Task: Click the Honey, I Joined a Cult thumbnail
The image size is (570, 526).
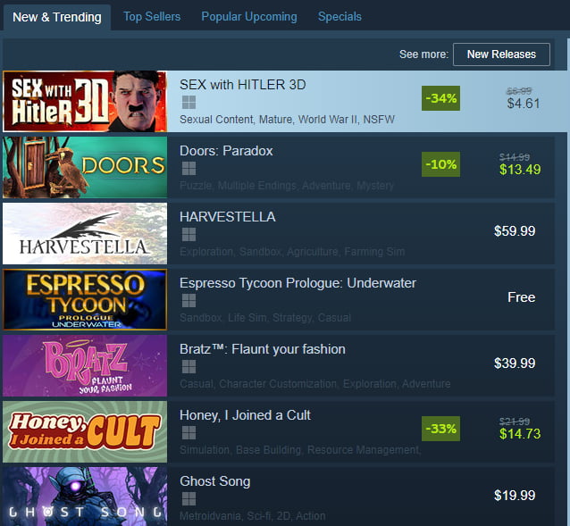Action: [85, 431]
